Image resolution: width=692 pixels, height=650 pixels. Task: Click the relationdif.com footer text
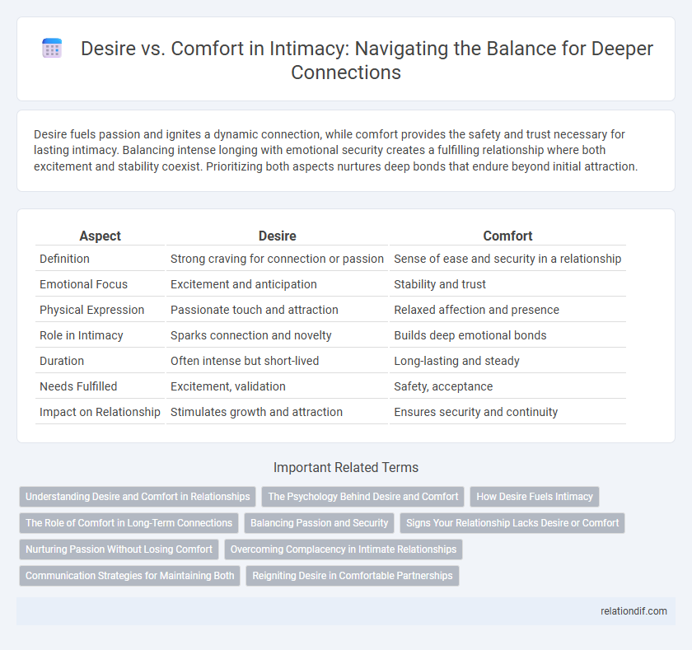(x=634, y=611)
